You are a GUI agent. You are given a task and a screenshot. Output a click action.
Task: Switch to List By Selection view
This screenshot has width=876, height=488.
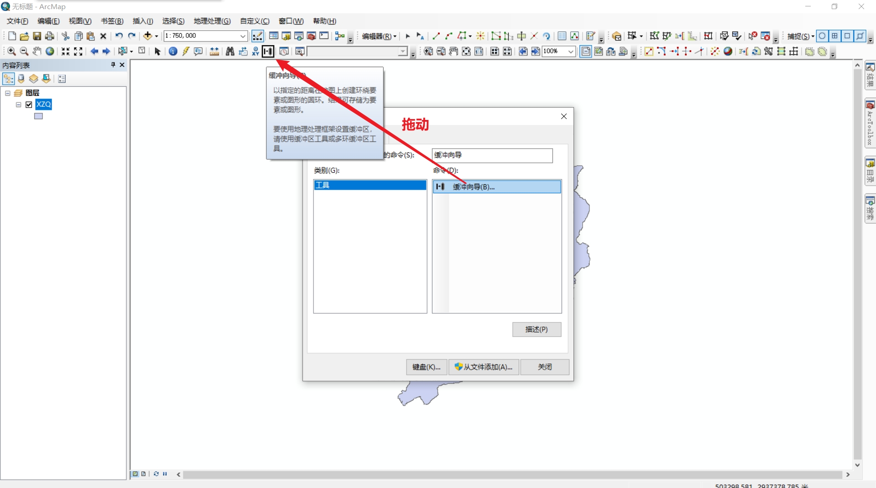click(x=46, y=79)
